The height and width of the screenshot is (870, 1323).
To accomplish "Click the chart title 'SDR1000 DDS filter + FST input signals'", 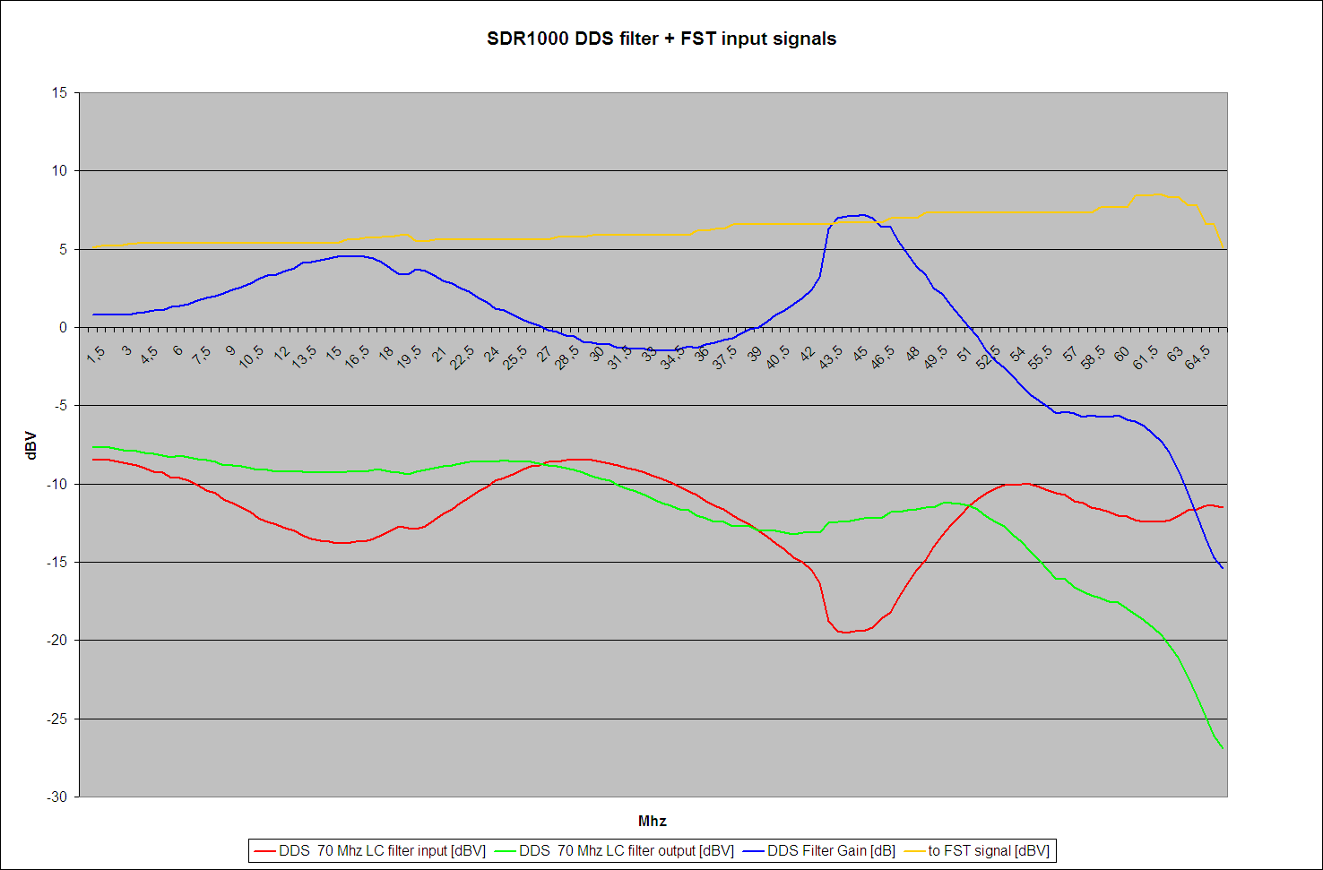I will click(661, 39).
